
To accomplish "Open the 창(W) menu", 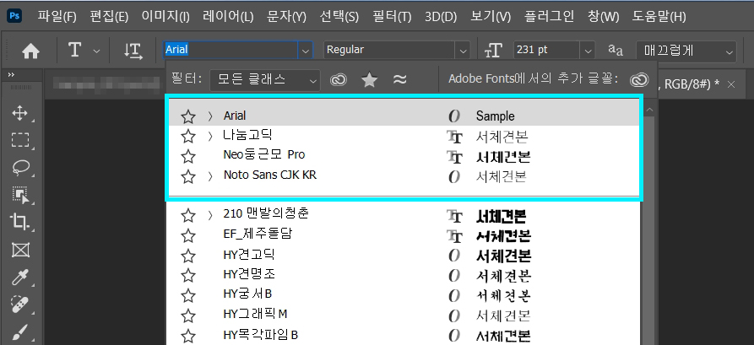I will [603, 17].
